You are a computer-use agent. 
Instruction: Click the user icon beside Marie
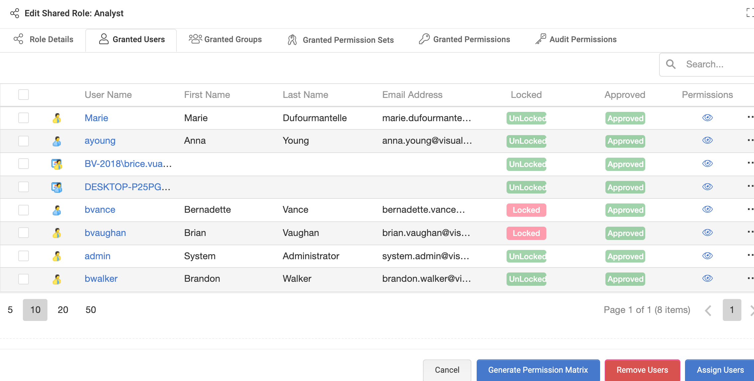[x=57, y=118]
